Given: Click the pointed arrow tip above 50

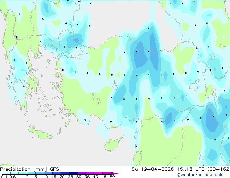Looking at the screenshot, I should pos(115,173).
